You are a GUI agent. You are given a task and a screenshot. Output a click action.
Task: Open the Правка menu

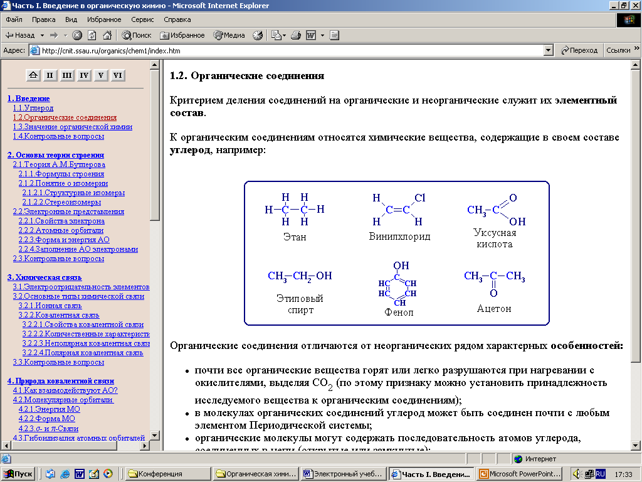pos(43,19)
